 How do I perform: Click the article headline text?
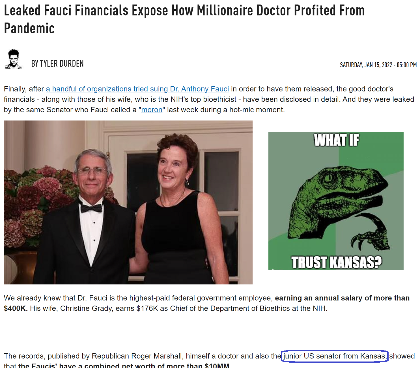(x=184, y=19)
